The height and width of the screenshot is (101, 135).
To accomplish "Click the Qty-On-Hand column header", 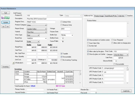I will (42, 72).
